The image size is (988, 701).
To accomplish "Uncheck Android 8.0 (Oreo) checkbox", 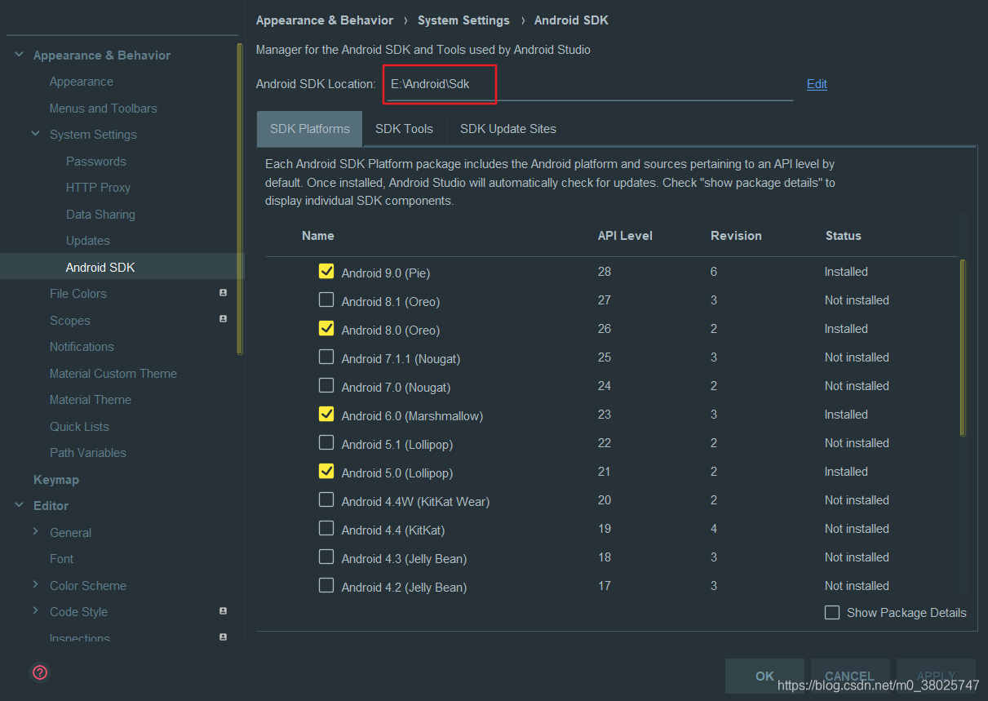I will (326, 328).
